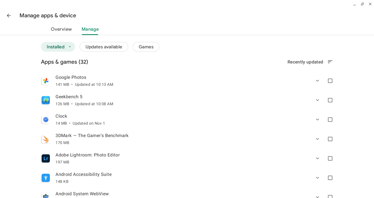Expand the Clock row chevron
The height and width of the screenshot is (198, 374).
tap(318, 120)
